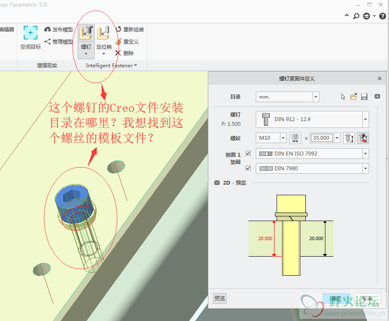389x321 pixels.
Task: Open the command search magnifier
Action: (356, 16)
